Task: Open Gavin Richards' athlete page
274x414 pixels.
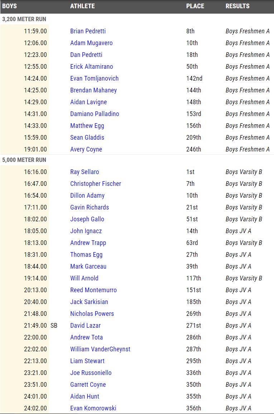Action: (x=90, y=207)
